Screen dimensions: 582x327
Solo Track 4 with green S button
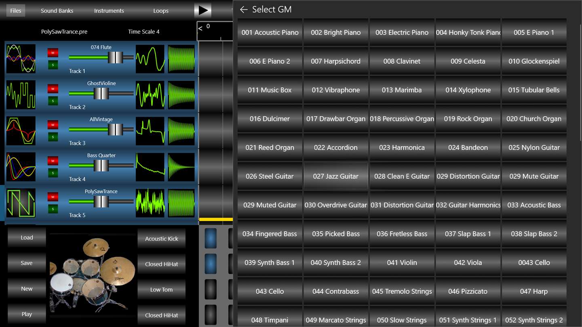coord(53,173)
